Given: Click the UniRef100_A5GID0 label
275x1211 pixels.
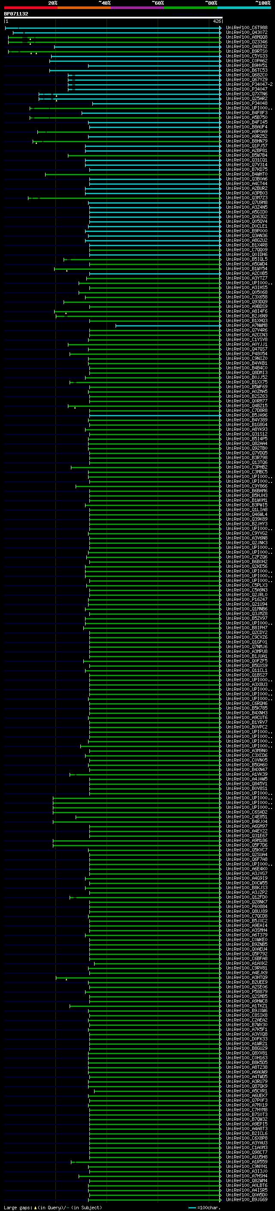Looking at the screenshot, I should (x=247, y=212).
